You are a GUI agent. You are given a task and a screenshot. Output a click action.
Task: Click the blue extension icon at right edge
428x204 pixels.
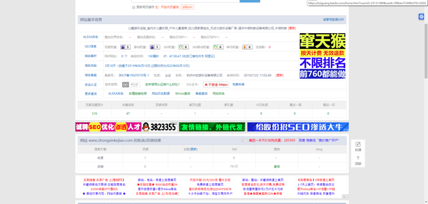(421, 17)
